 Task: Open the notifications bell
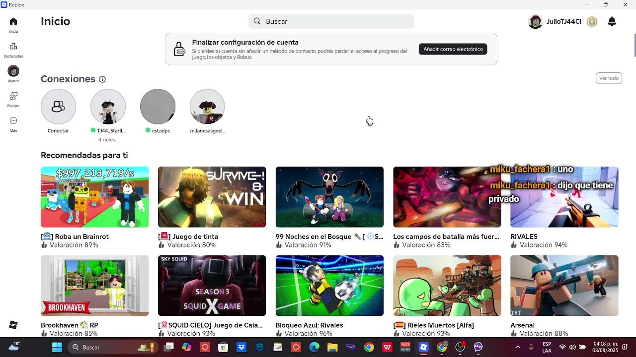612,21
